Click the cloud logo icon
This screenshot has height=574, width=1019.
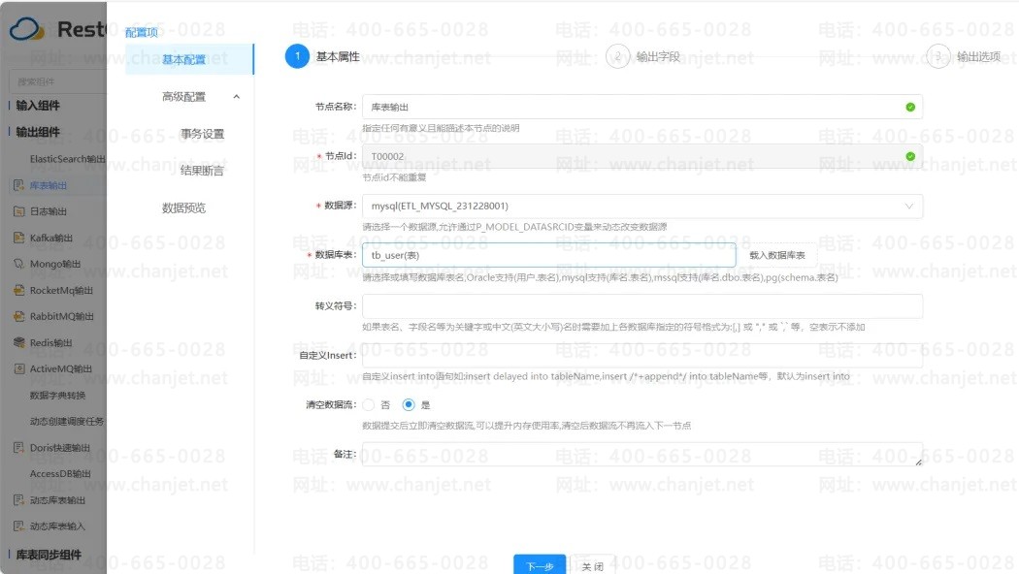click(x=26, y=28)
